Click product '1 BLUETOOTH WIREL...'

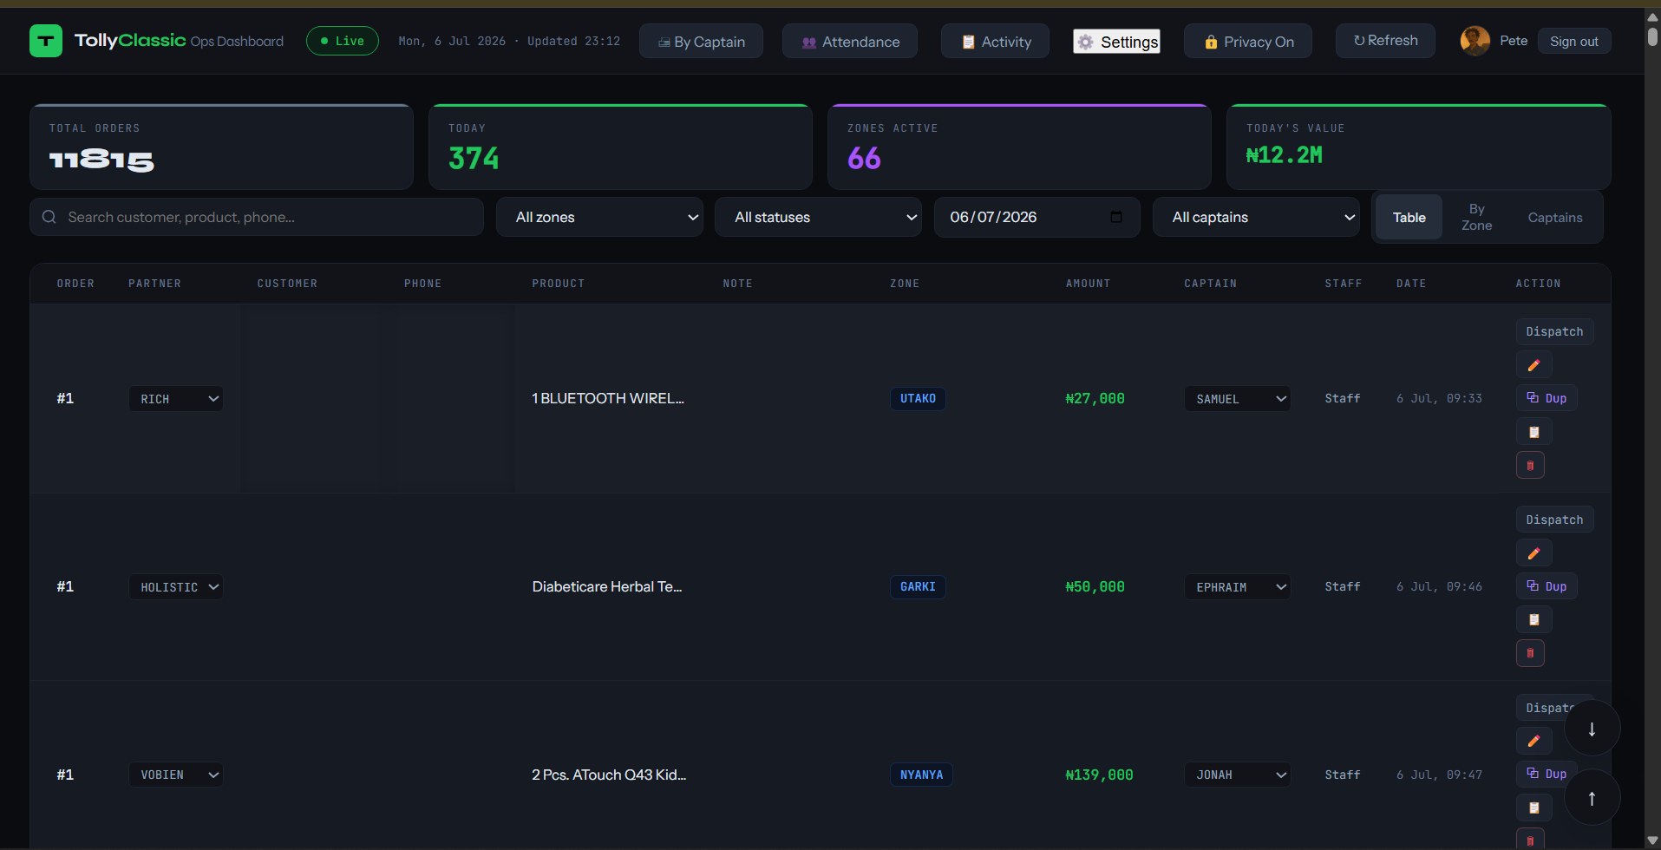608,398
